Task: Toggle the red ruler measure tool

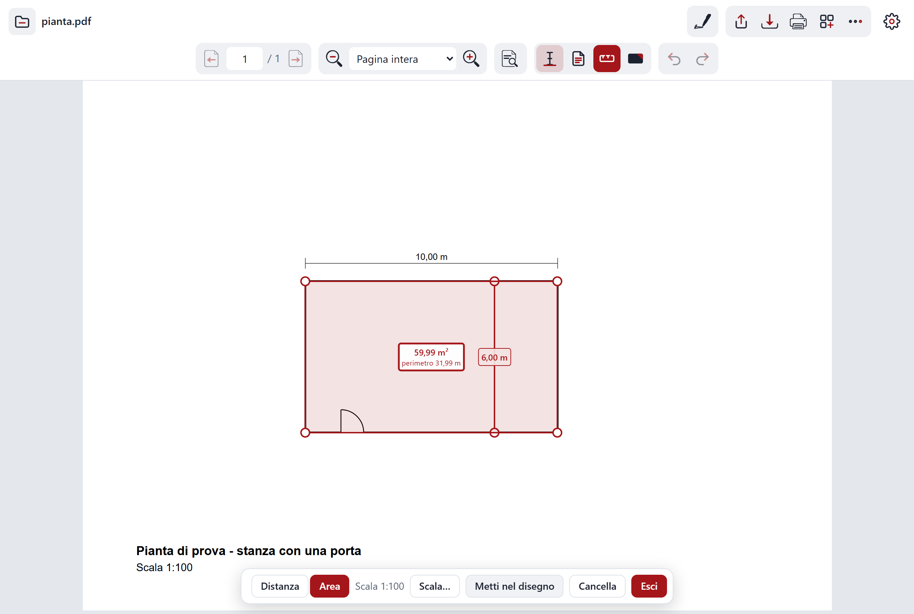Action: tap(607, 59)
